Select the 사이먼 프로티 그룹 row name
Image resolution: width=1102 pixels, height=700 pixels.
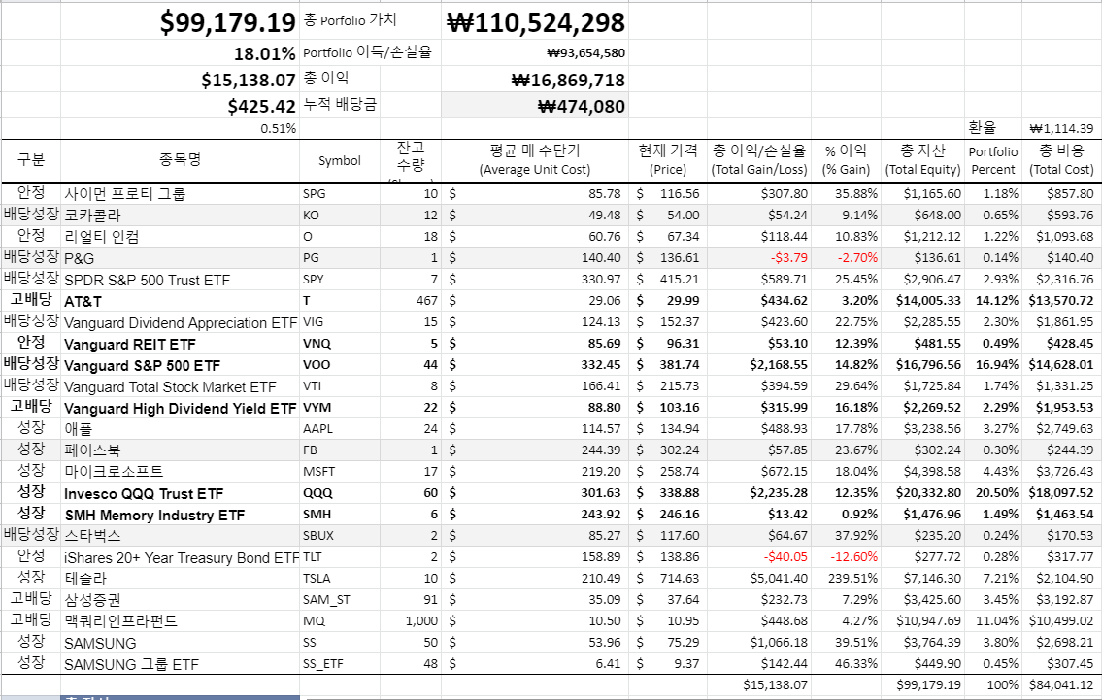pos(180,194)
